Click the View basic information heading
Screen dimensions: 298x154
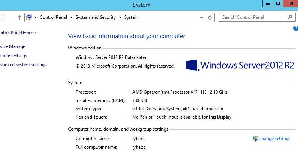coord(127,36)
